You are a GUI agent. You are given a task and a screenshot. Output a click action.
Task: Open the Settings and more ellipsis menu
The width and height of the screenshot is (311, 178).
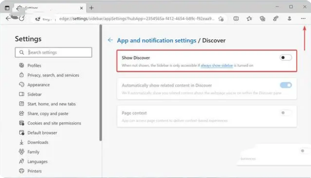click(303, 19)
